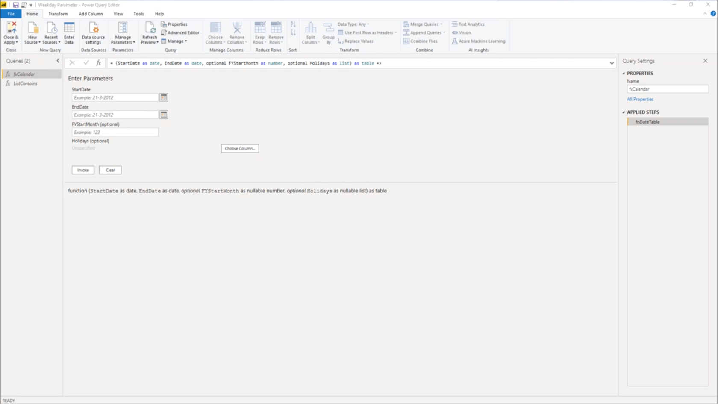Click Combine Files
The image size is (718, 404).
(421, 41)
